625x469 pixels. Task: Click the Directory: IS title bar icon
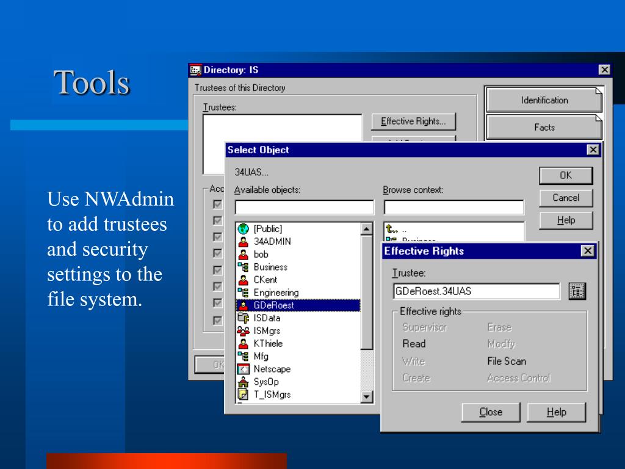195,70
